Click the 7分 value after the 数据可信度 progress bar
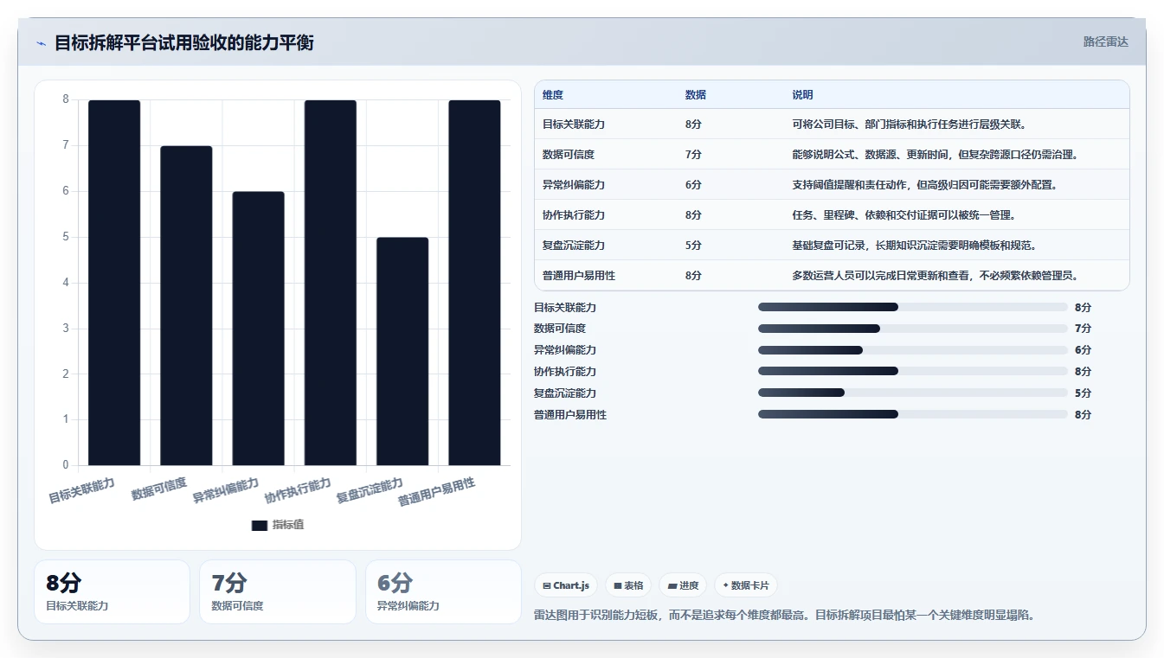 click(x=1083, y=329)
